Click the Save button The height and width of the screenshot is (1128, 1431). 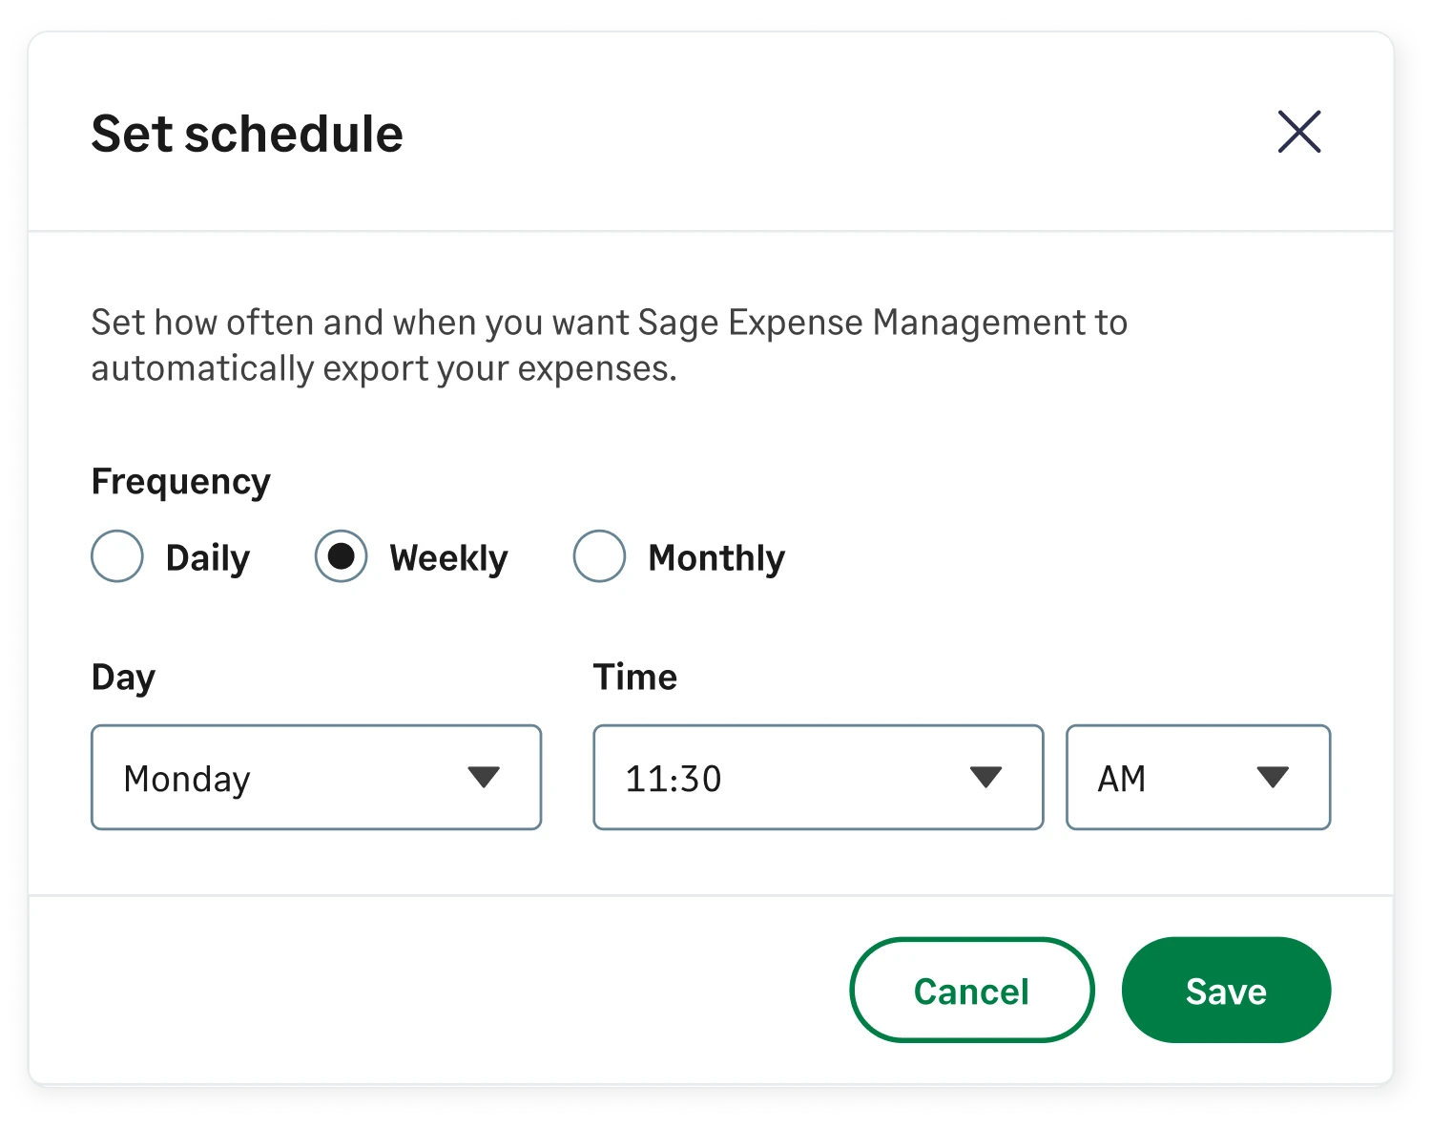(1226, 990)
